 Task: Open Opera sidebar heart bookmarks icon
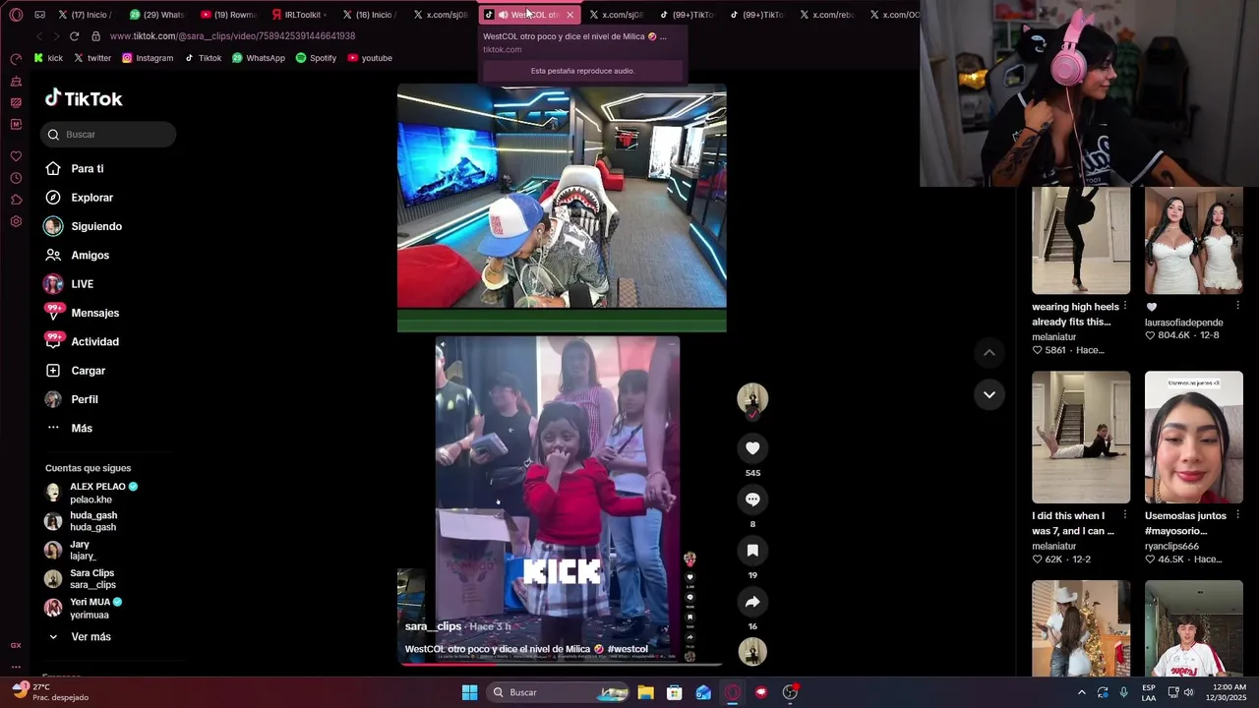click(16, 156)
